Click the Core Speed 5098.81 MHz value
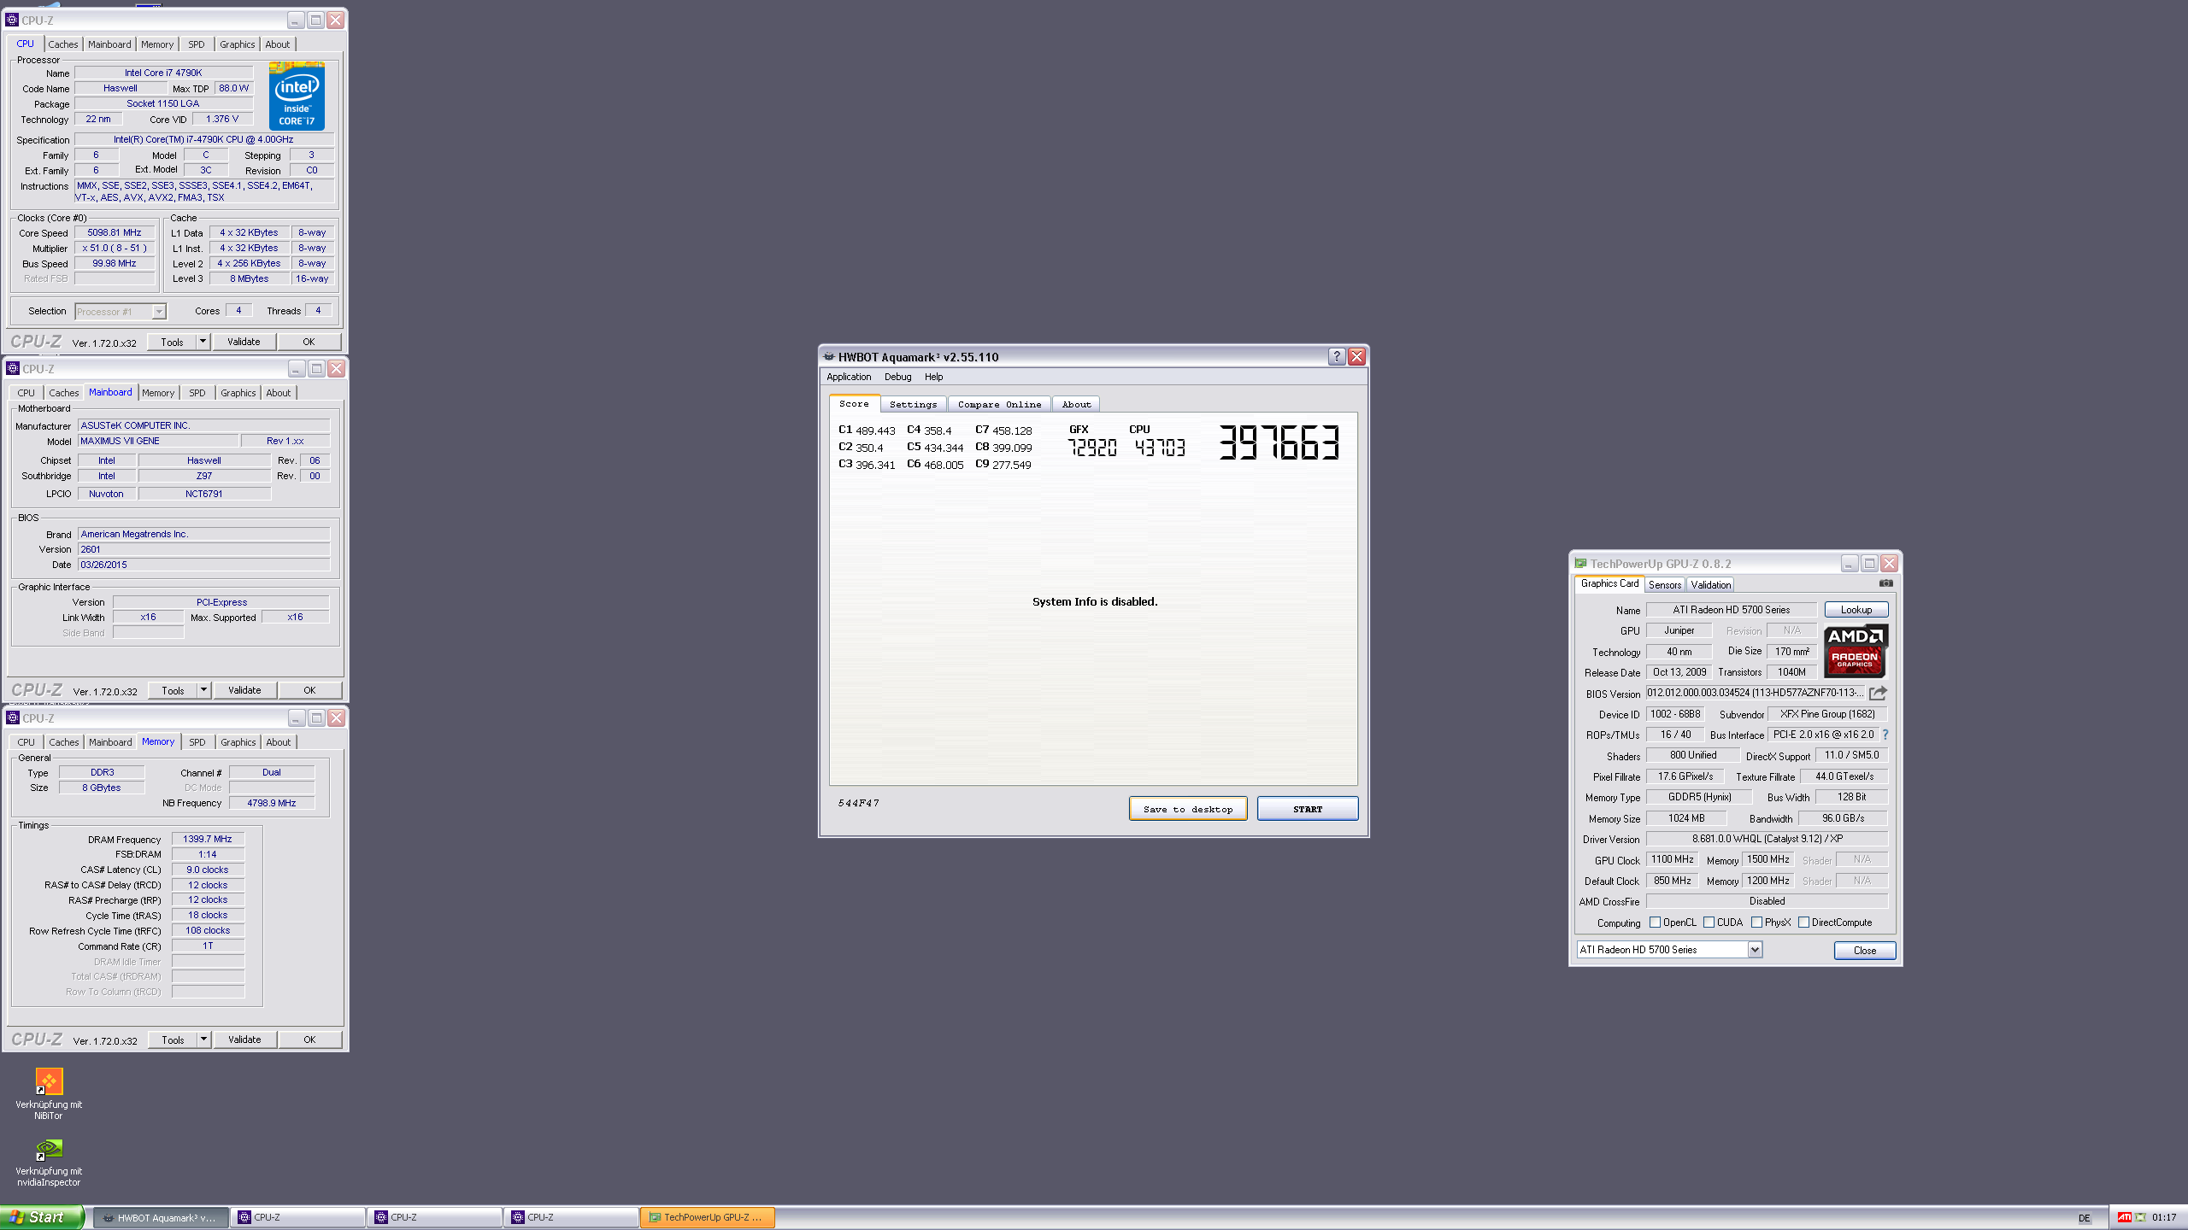This screenshot has height=1230, width=2188. click(x=115, y=232)
